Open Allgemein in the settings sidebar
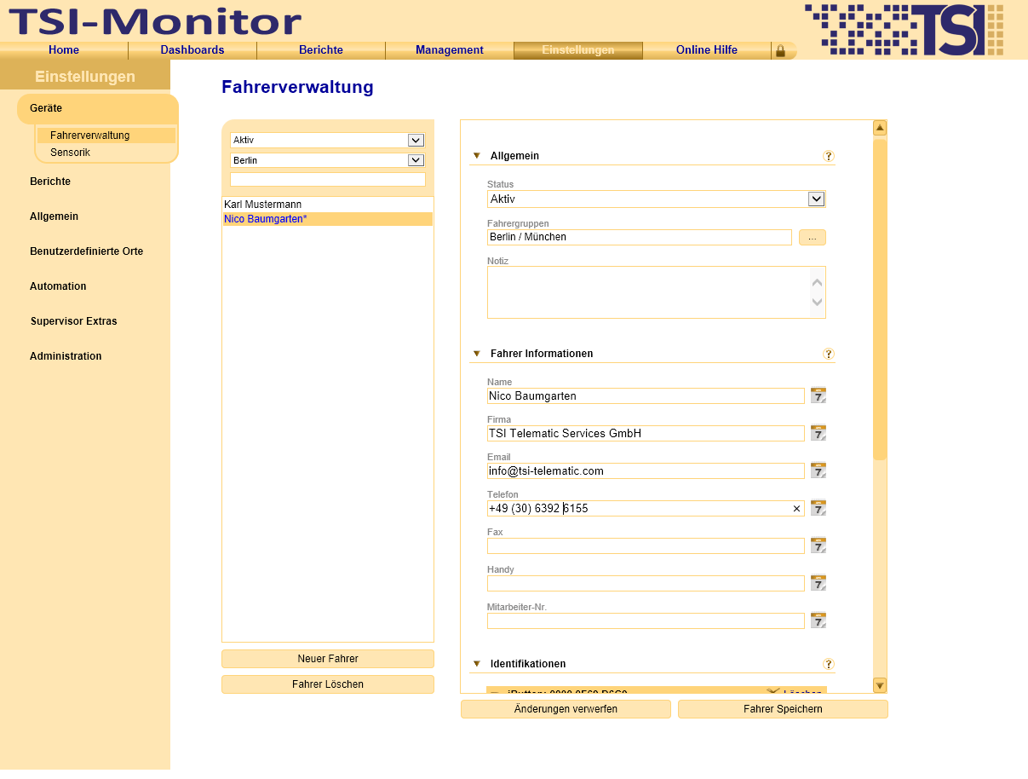Image resolution: width=1028 pixels, height=779 pixels. pos(54,216)
